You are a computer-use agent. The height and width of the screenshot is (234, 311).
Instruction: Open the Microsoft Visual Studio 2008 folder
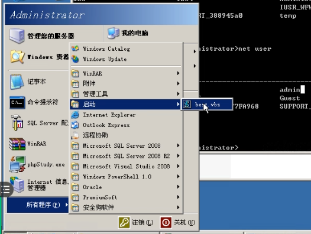(x=126, y=167)
